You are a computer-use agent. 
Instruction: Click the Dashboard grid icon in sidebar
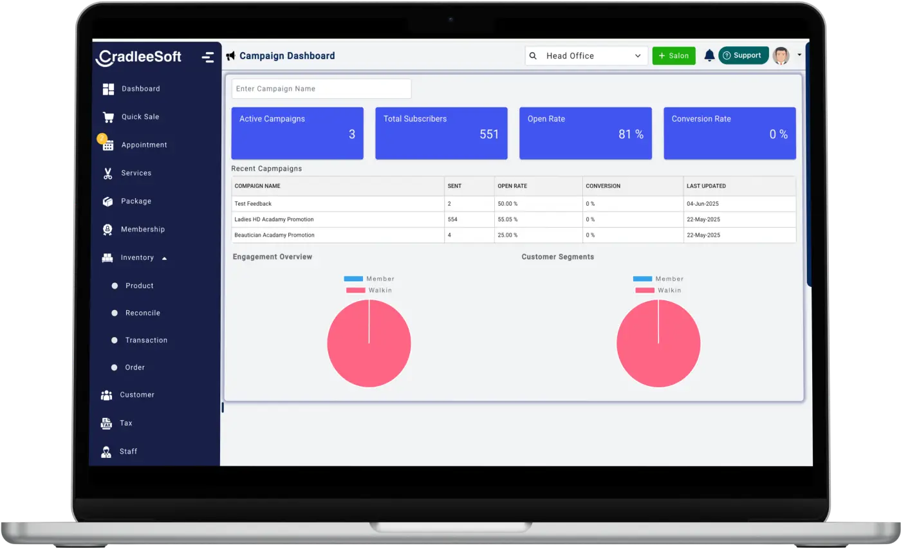point(108,89)
